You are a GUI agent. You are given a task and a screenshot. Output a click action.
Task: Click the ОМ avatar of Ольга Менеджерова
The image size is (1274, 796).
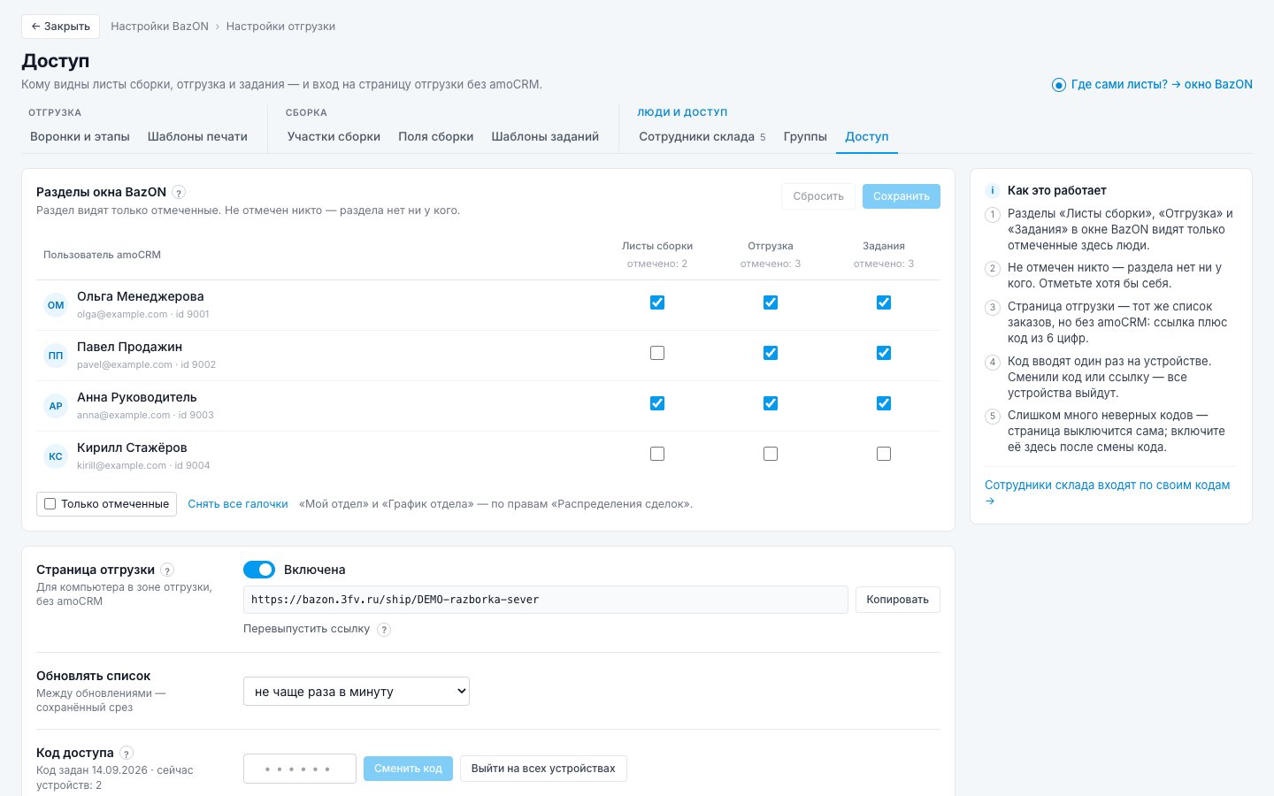point(56,305)
